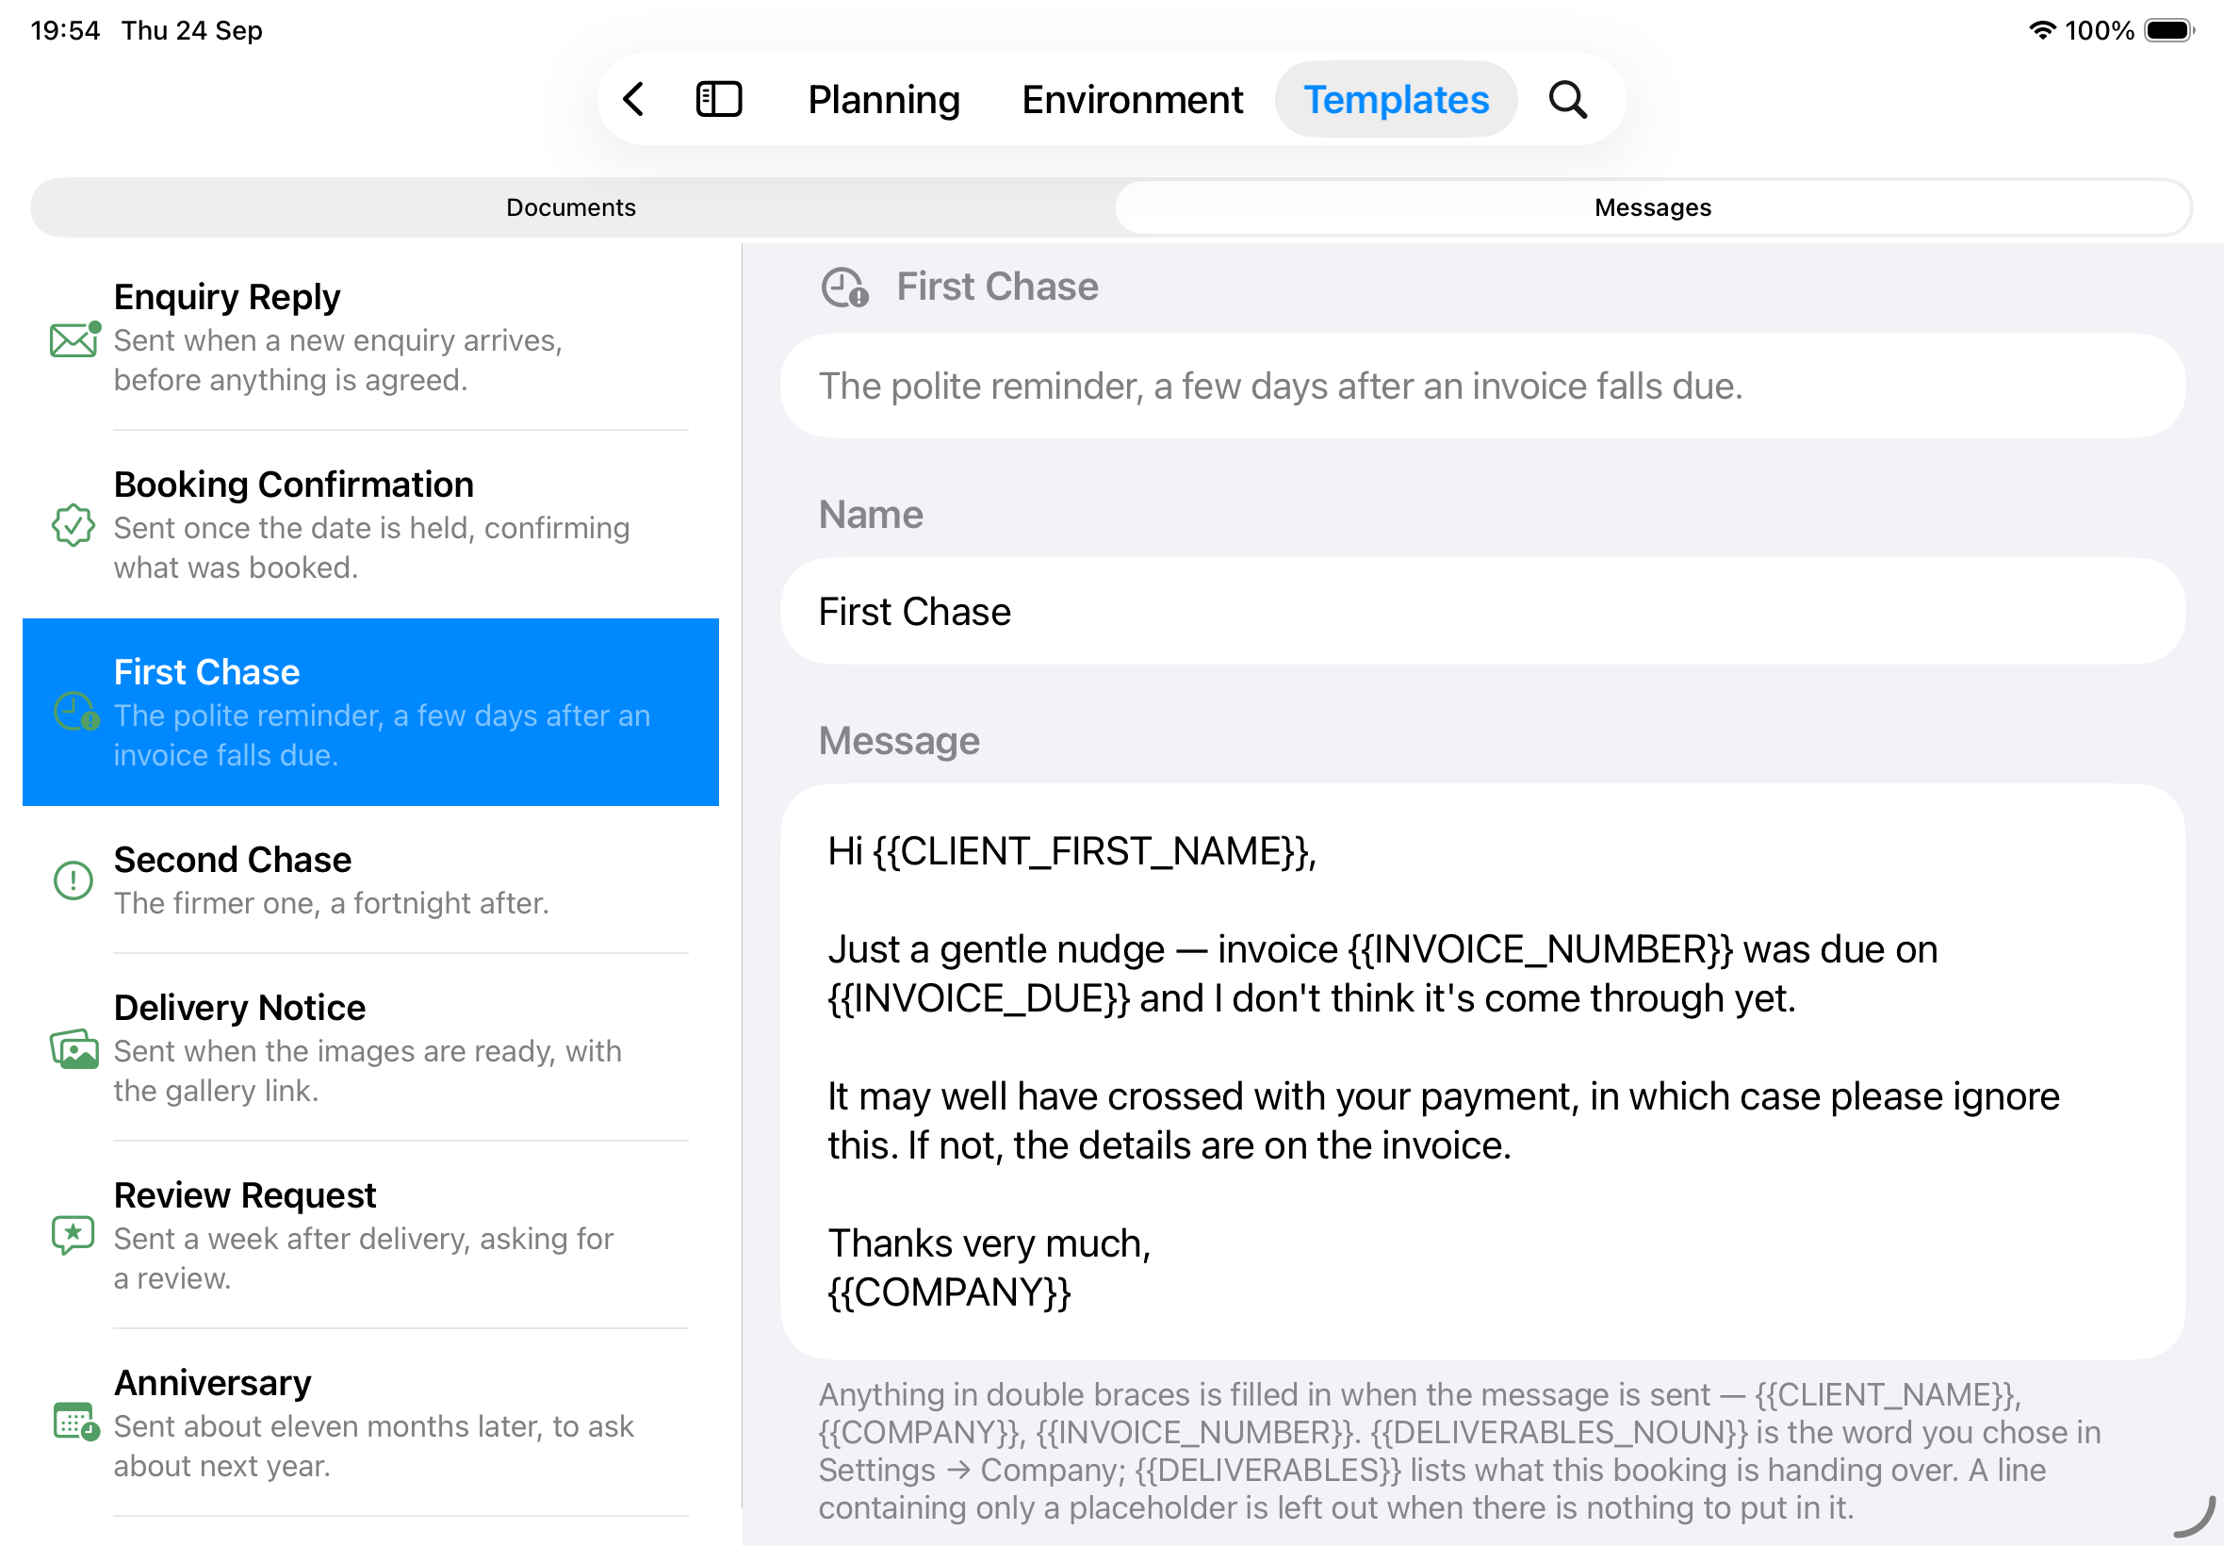Viewport: 2224px width, 1546px height.
Task: Select the First Chase template row
Action: [x=371, y=712]
